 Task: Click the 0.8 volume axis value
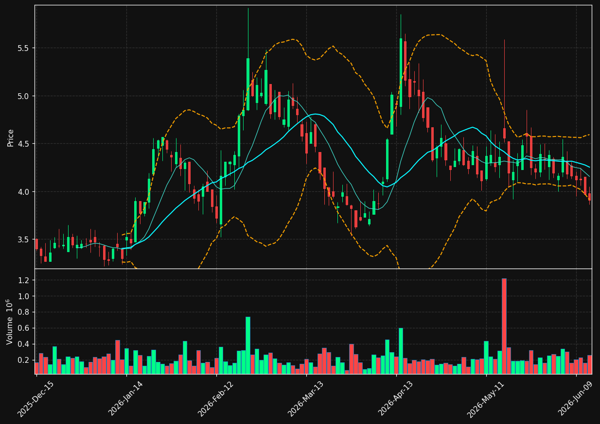point(24,312)
